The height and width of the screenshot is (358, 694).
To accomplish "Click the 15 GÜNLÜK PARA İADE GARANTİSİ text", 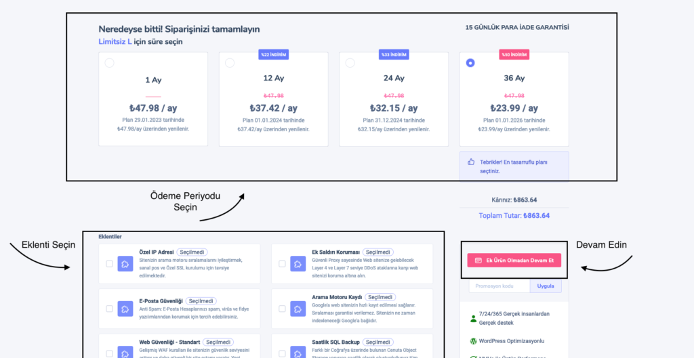I will [517, 27].
